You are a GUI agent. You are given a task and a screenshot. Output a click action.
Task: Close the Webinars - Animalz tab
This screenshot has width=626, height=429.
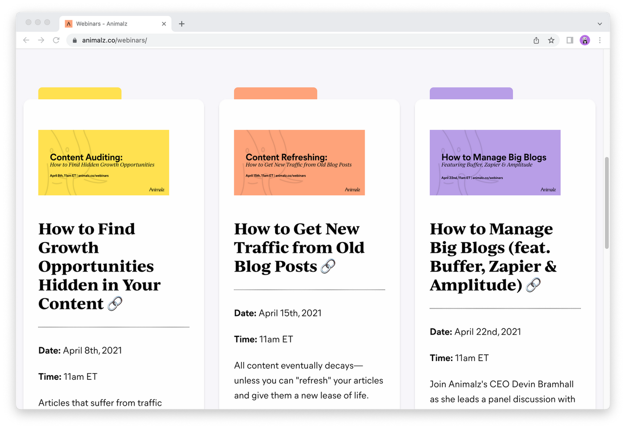[x=164, y=24]
